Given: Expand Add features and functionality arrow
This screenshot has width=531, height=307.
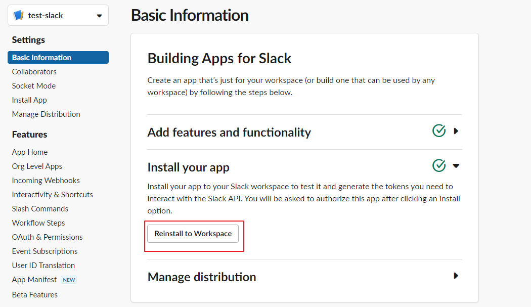Looking at the screenshot, I should (x=456, y=131).
